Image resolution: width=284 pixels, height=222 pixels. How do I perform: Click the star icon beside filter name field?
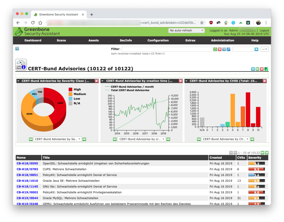coord(256,49)
